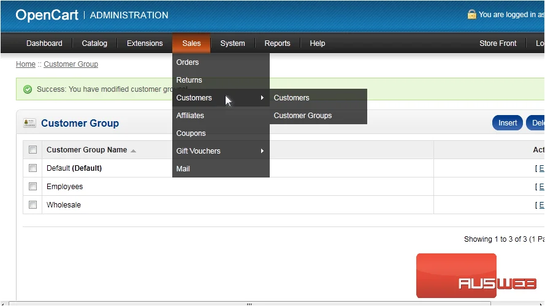Click the 'Showing 1 to 3 of 3' text
The width and height of the screenshot is (545, 306).
[x=495, y=239]
